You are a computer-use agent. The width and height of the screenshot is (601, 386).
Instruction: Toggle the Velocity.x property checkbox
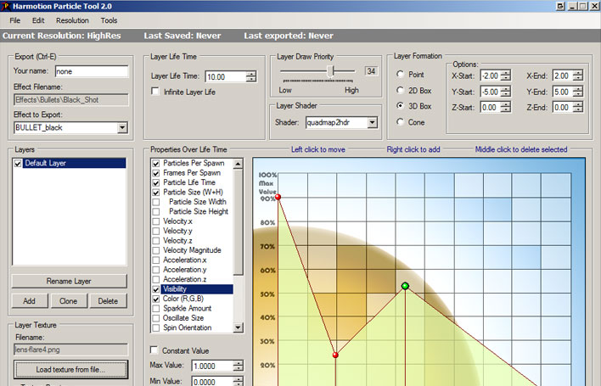point(155,221)
